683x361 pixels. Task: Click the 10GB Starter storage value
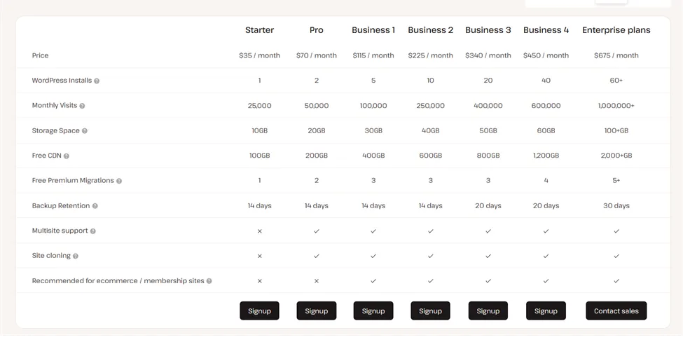[260, 131]
